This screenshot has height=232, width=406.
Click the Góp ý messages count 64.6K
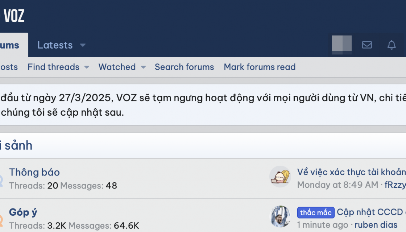[x=127, y=225]
